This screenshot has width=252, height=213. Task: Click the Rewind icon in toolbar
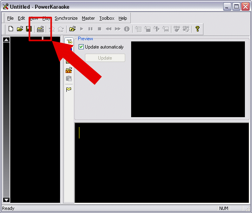point(109,29)
